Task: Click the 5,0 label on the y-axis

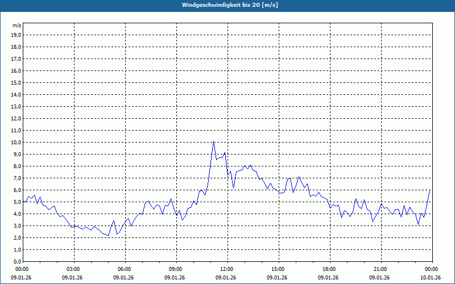Action: 16,202
